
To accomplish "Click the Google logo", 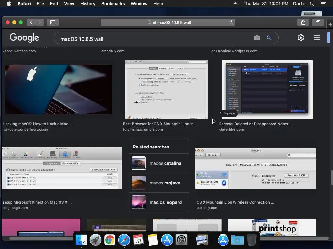I will click(24, 38).
